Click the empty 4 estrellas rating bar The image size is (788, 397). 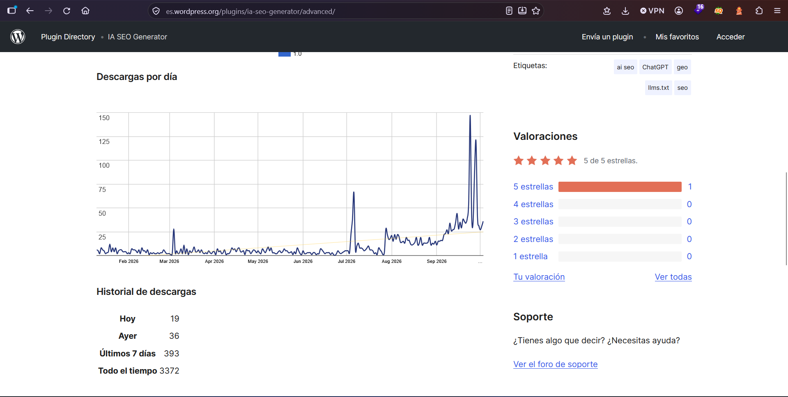[x=620, y=204]
